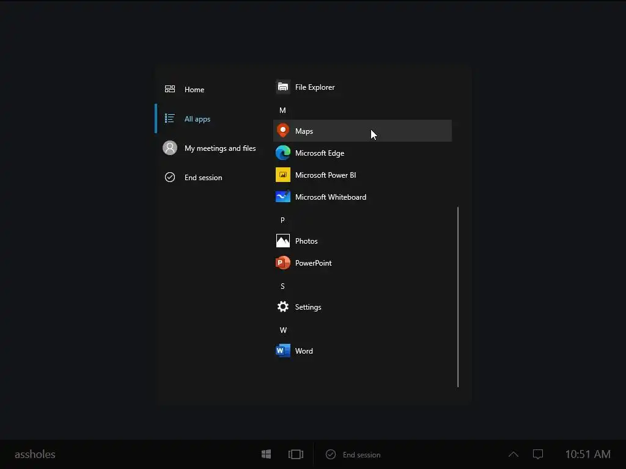Viewport: 626px width, 469px height.
Task: Expand the hidden tray icons chevron
Action: (x=514, y=454)
